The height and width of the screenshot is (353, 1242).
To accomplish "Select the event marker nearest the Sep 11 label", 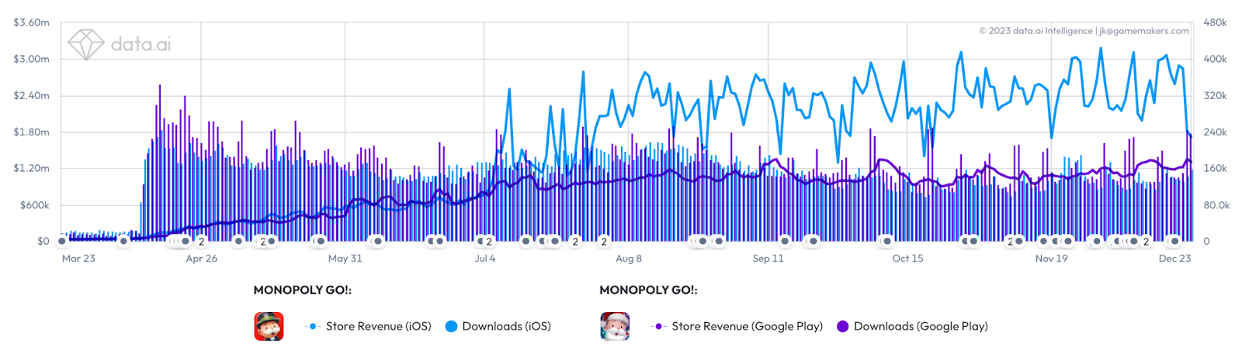I will tap(785, 241).
